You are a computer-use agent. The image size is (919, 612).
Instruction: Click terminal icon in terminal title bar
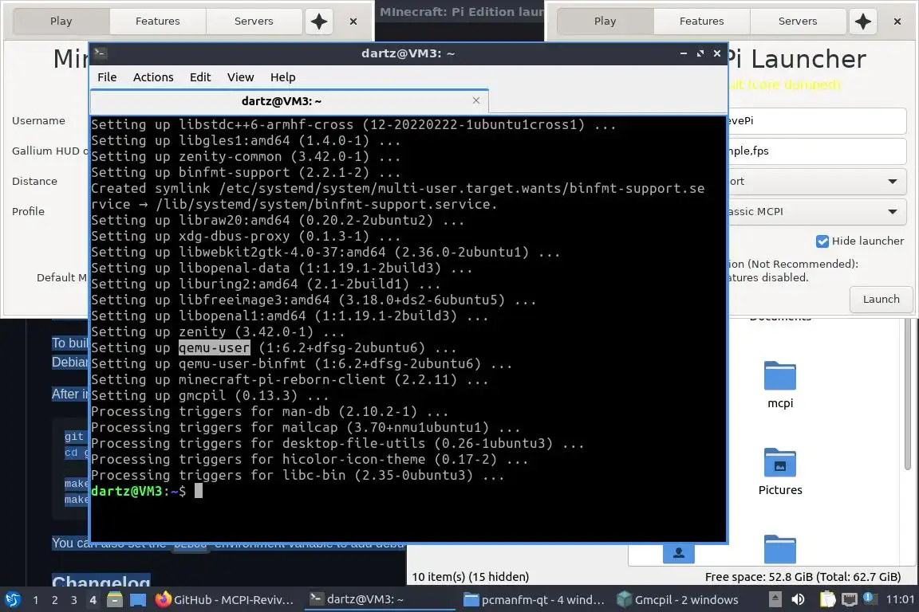point(100,53)
